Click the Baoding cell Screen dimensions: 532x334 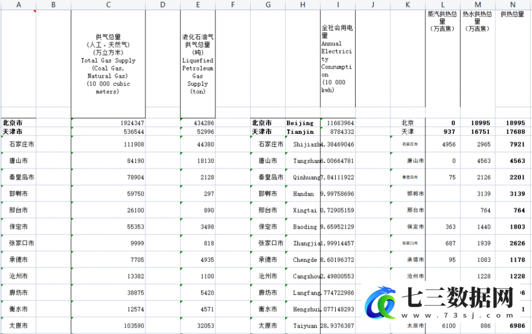coord(302,227)
